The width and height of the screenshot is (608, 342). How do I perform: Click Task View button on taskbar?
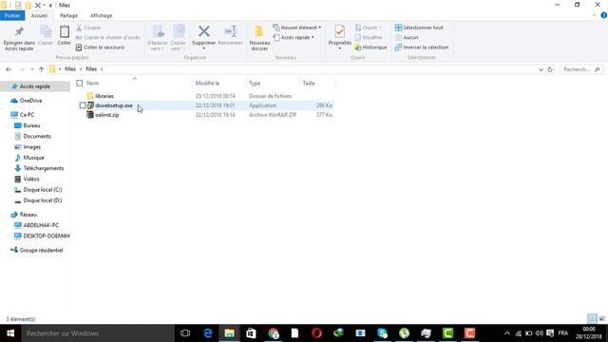(x=185, y=333)
